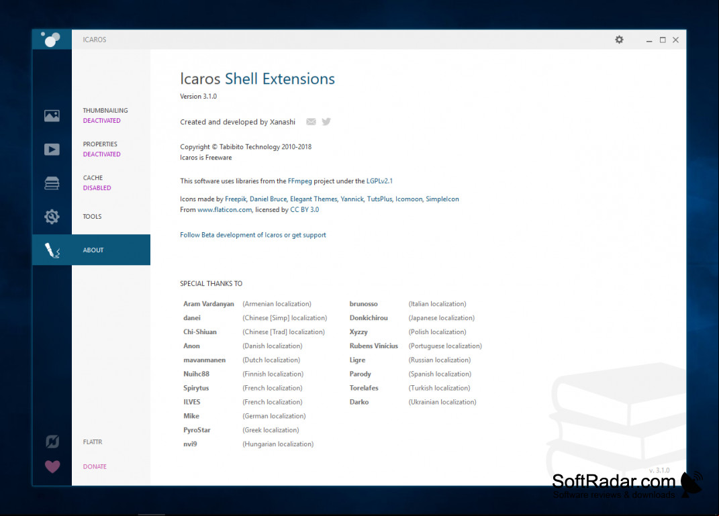
Task: Click the name 'PyroStar'
Action: coord(197,430)
